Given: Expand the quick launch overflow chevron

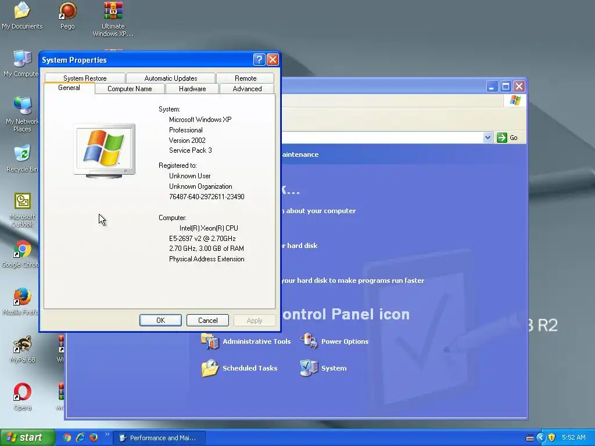Looking at the screenshot, I should [107, 434].
